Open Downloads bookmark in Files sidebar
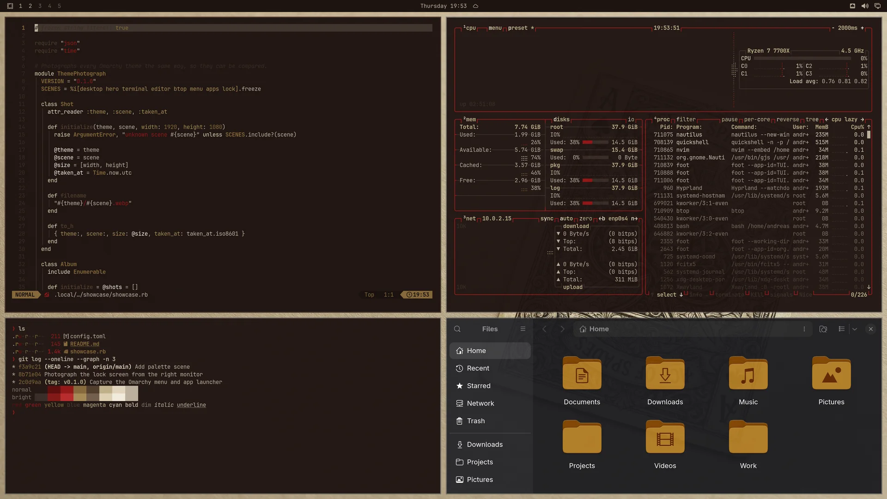Image resolution: width=887 pixels, height=499 pixels. 490,444
